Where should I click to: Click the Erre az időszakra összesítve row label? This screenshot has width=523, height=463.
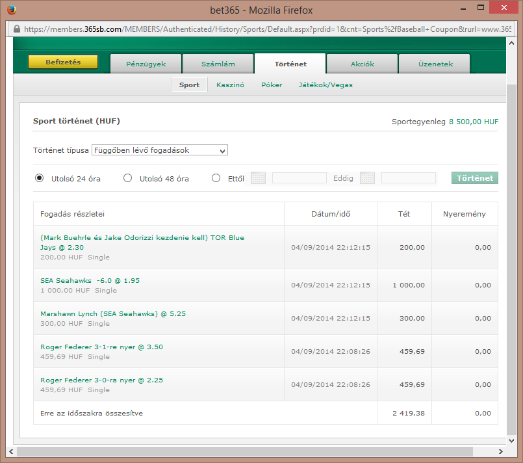(92, 413)
